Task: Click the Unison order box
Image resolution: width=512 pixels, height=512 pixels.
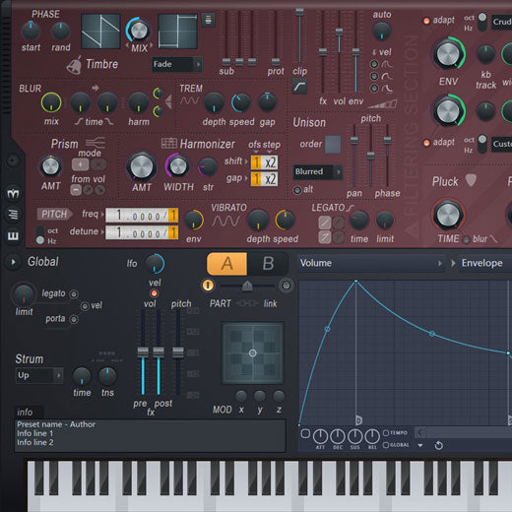Action: 333,145
